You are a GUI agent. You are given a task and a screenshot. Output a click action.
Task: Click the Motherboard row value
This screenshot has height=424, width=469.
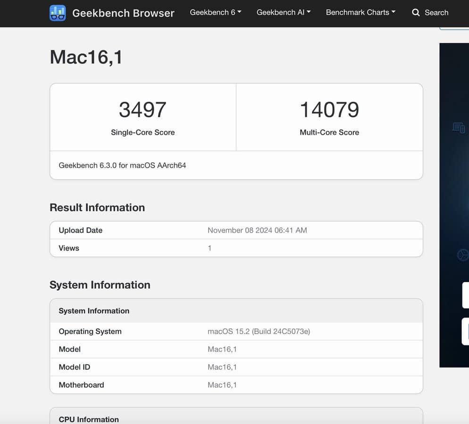click(222, 385)
